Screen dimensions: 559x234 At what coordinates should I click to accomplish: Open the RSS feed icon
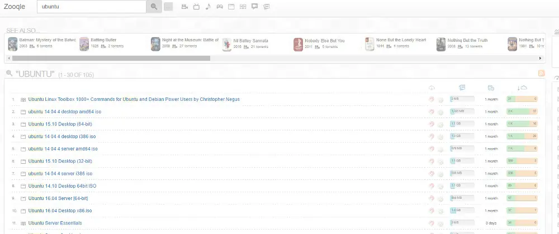[x=541, y=73]
